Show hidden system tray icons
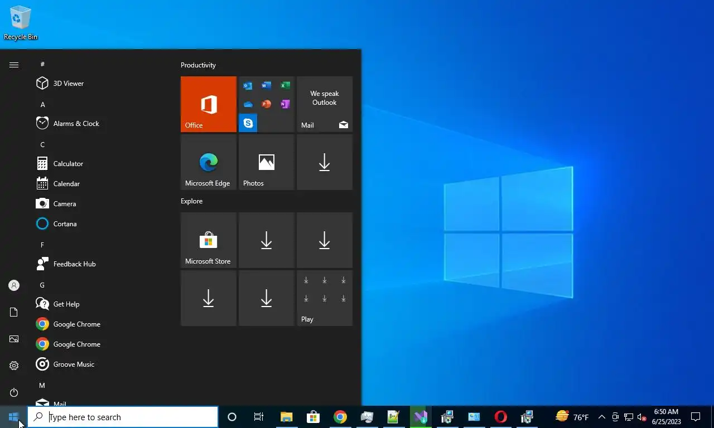714x428 pixels. coord(601,417)
